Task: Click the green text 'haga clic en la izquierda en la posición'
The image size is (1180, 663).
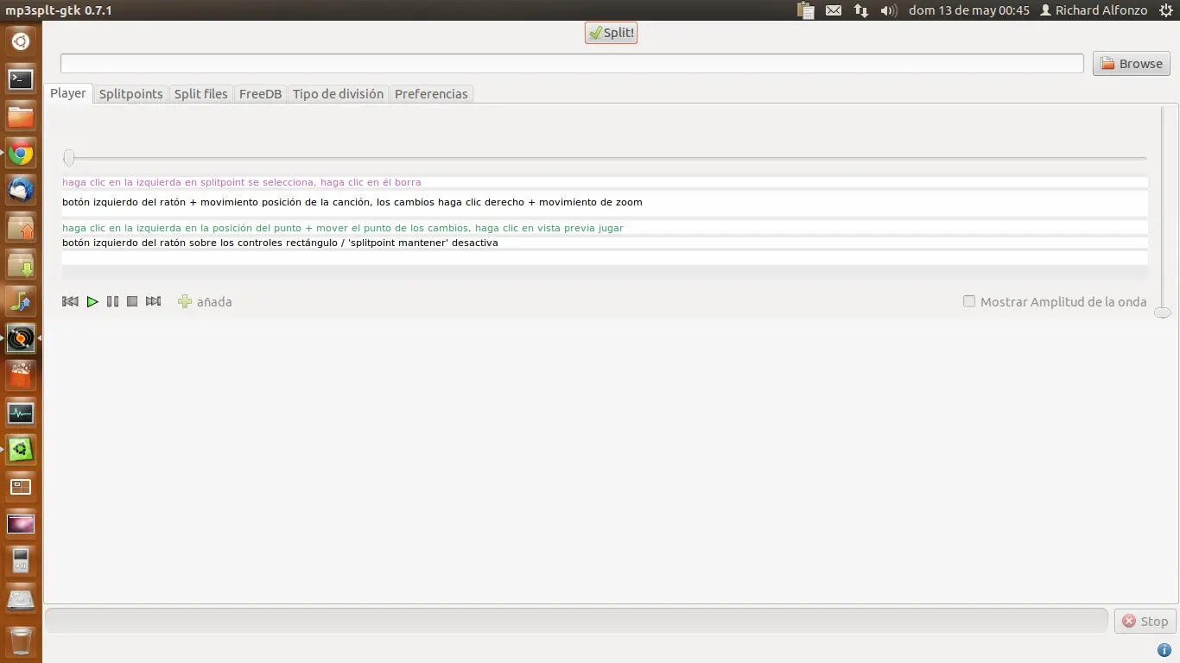Action: (x=343, y=228)
